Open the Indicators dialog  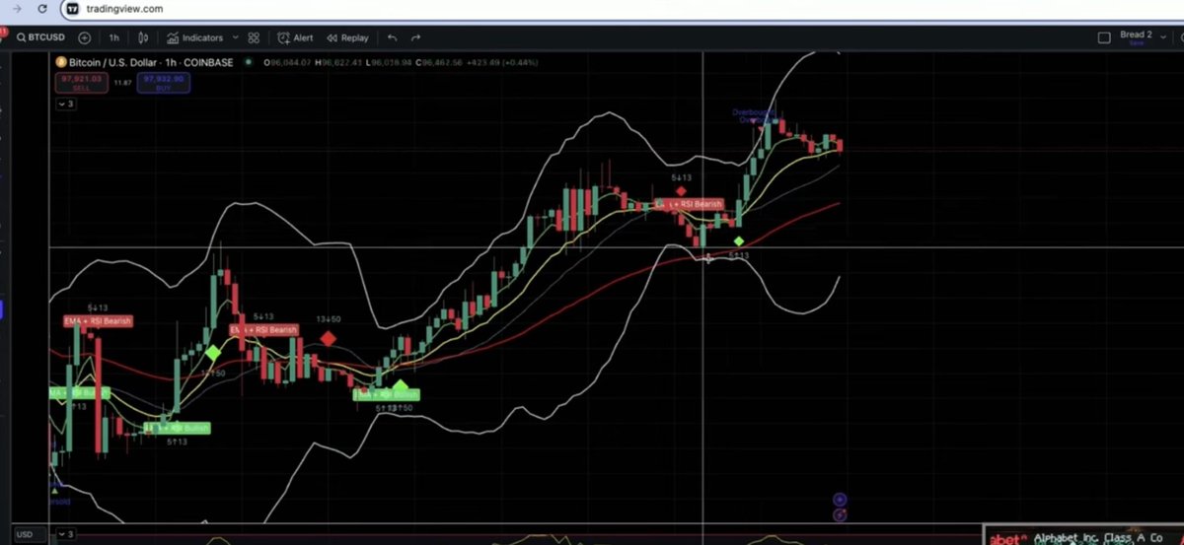194,37
